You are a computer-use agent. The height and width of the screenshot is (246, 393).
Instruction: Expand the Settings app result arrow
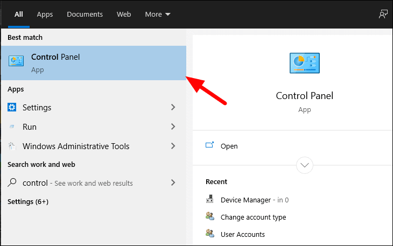tap(173, 107)
